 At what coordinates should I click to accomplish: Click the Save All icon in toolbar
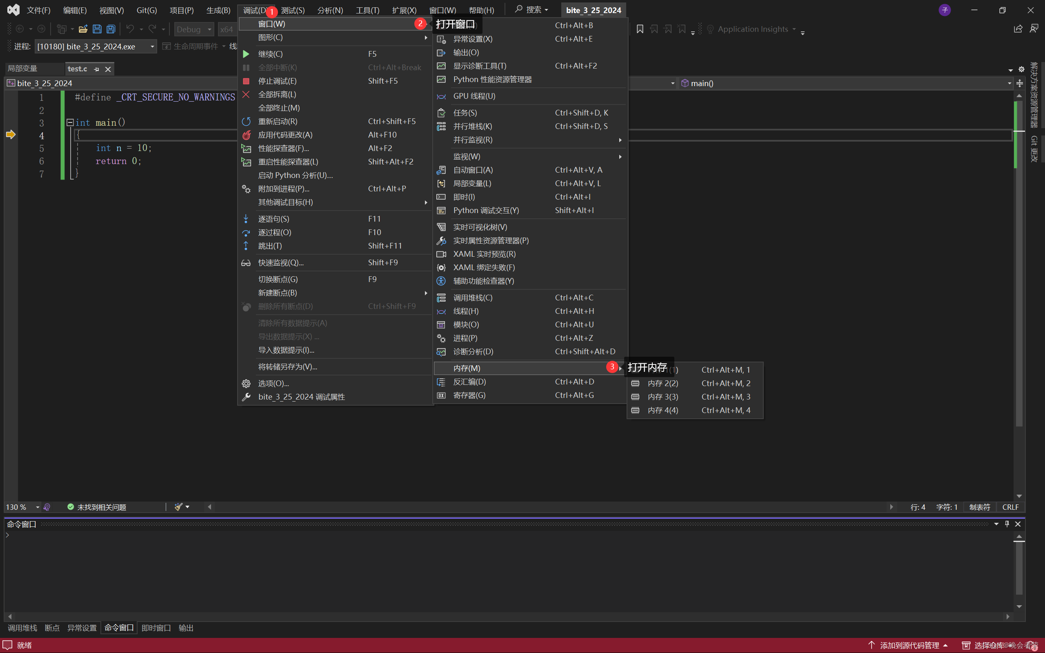[x=111, y=29]
